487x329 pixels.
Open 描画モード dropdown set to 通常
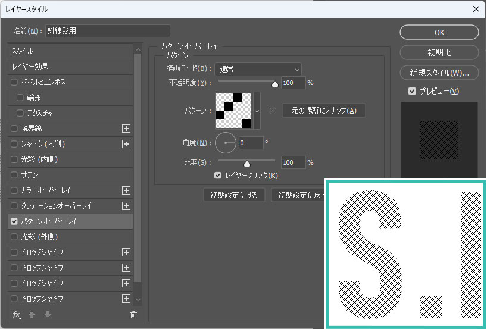click(258, 70)
